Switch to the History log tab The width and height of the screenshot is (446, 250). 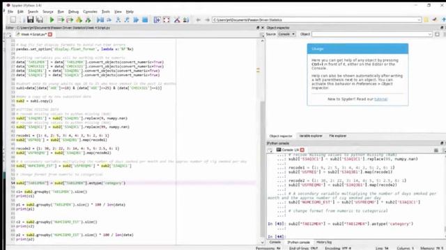(x=324, y=242)
